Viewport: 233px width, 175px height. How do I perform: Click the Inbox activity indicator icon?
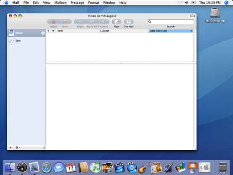click(43, 33)
